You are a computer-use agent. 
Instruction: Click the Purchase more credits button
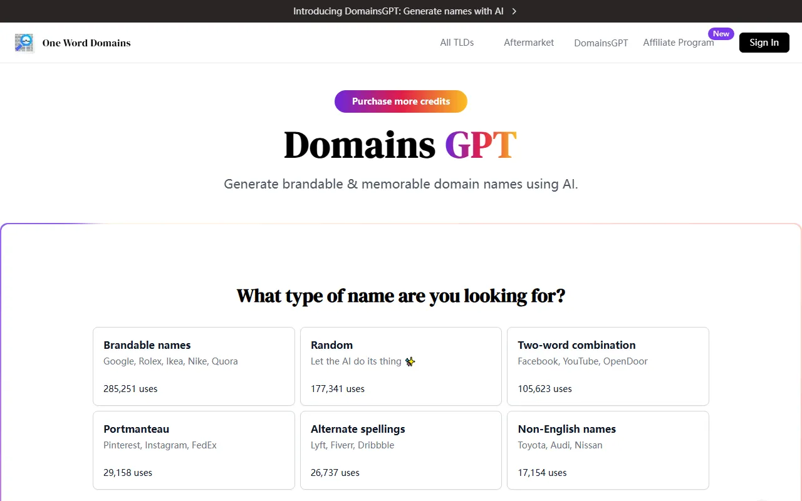[400, 101]
